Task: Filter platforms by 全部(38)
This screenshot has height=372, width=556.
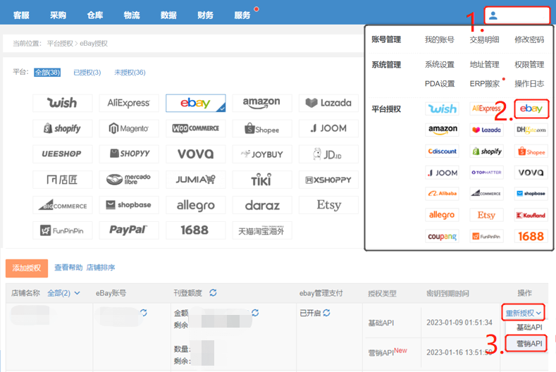Action: (47, 73)
